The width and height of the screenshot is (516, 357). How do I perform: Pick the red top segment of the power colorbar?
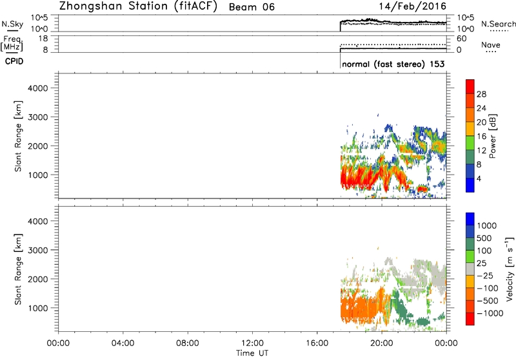(470, 87)
